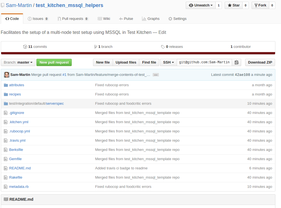The width and height of the screenshot is (281, 208).
Task: Open pull request #1 link
Action: 64,75
